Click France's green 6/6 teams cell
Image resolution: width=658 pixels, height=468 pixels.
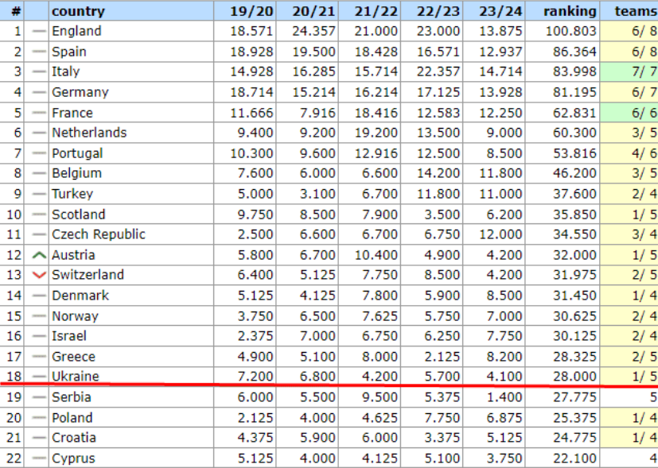pos(634,113)
